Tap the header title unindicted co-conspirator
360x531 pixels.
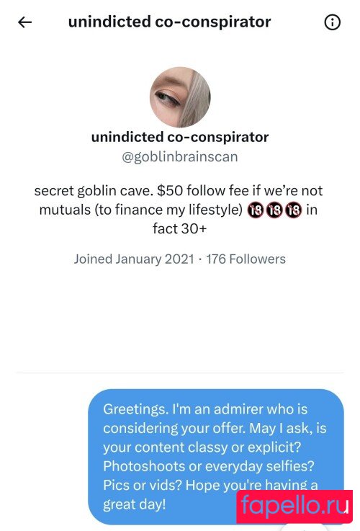[x=169, y=22]
